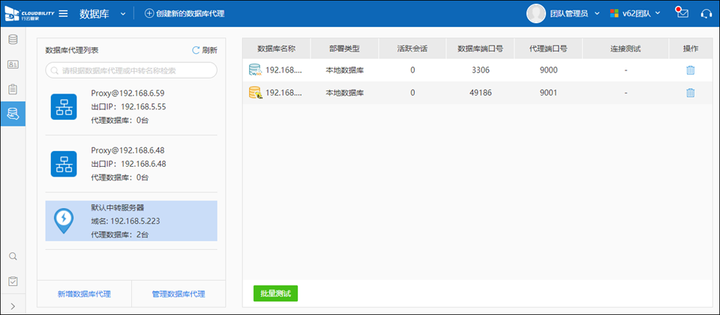Open the clipboard icon in left sidebar
720x315 pixels.
coord(13,89)
